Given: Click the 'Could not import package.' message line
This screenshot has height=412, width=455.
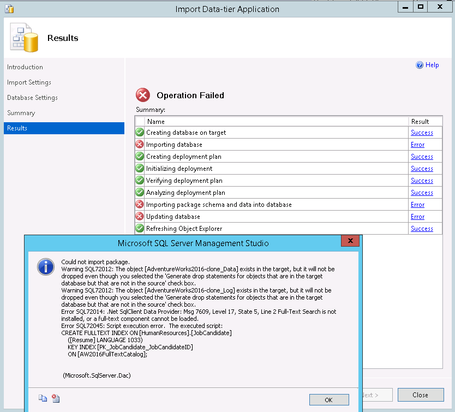Looking at the screenshot, I should pyautogui.click(x=95, y=262).
